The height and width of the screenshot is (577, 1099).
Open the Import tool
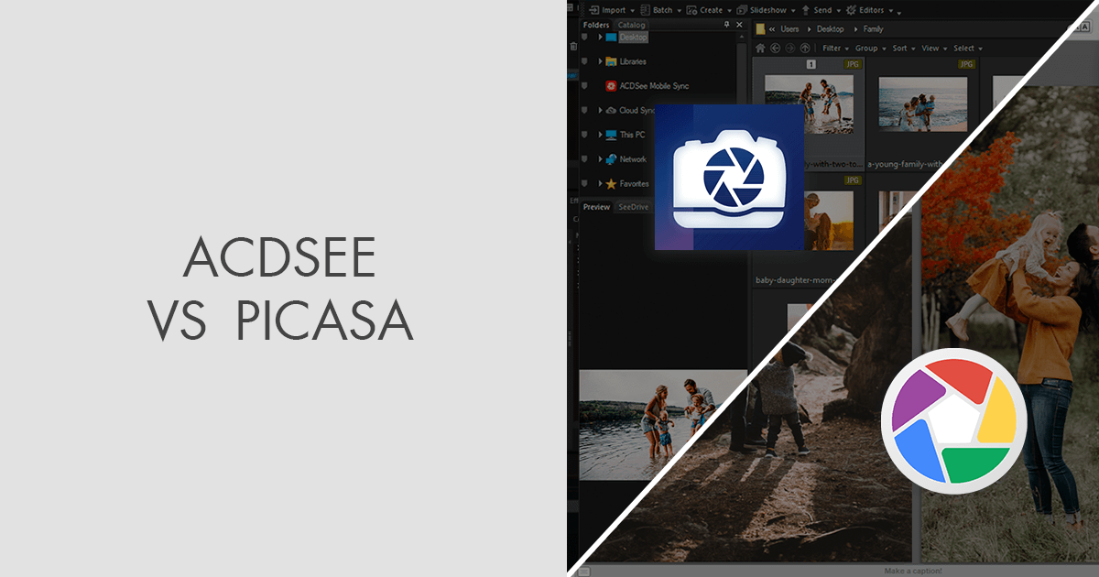[x=593, y=10]
